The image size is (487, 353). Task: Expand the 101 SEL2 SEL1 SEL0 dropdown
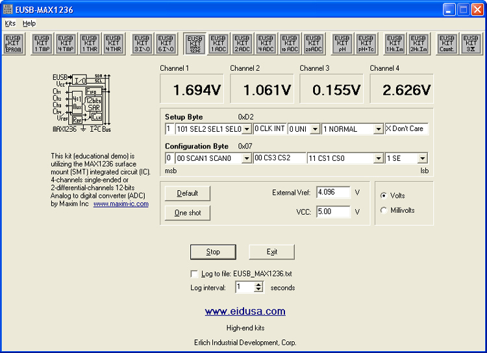click(247, 129)
